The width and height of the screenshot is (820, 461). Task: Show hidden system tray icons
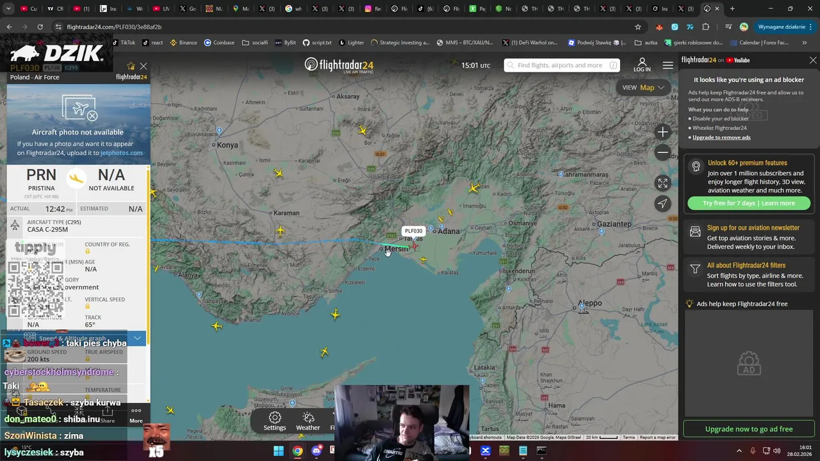point(739,451)
